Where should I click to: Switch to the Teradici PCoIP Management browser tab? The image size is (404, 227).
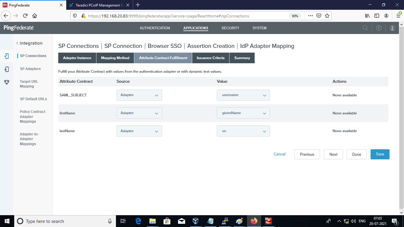pyautogui.click(x=99, y=5)
